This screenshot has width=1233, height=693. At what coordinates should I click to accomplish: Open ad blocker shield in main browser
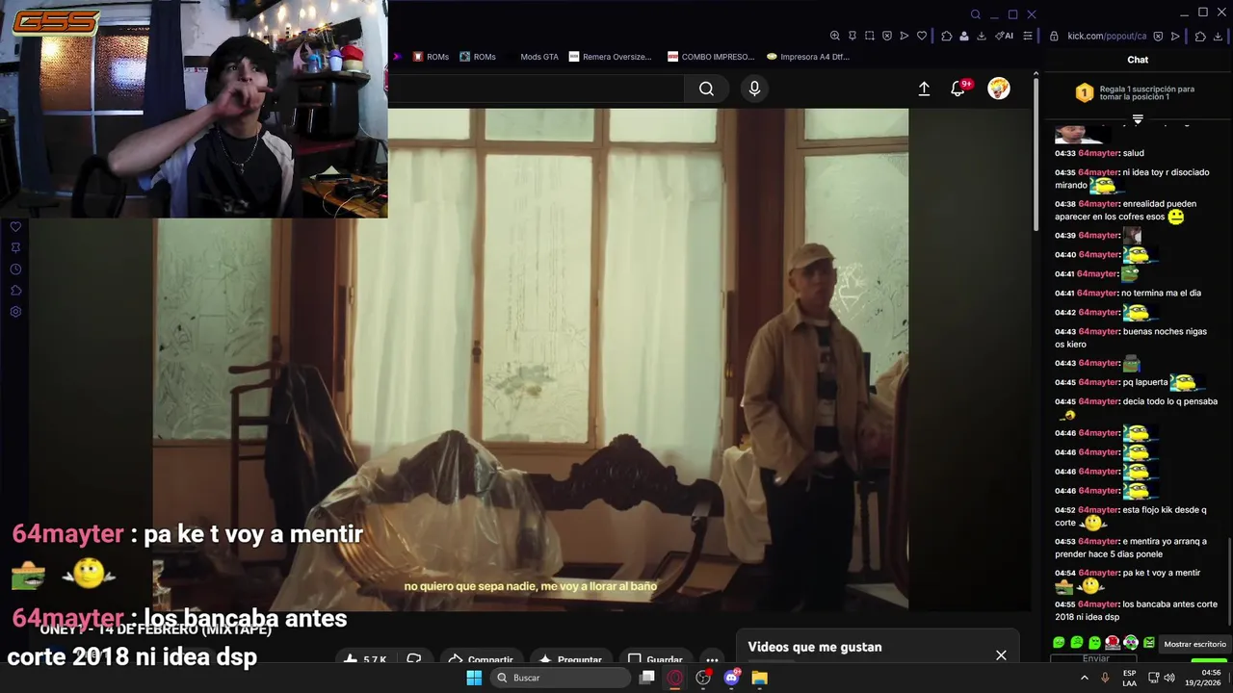(887, 36)
